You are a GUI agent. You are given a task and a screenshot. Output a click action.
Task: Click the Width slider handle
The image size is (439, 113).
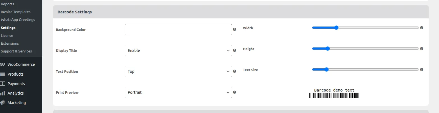[x=336, y=28]
